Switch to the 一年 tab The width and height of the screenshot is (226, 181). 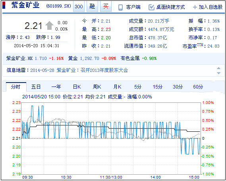click(56, 87)
